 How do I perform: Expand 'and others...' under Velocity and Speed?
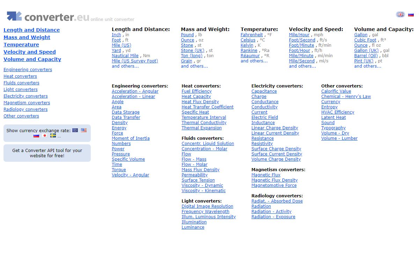point(302,66)
